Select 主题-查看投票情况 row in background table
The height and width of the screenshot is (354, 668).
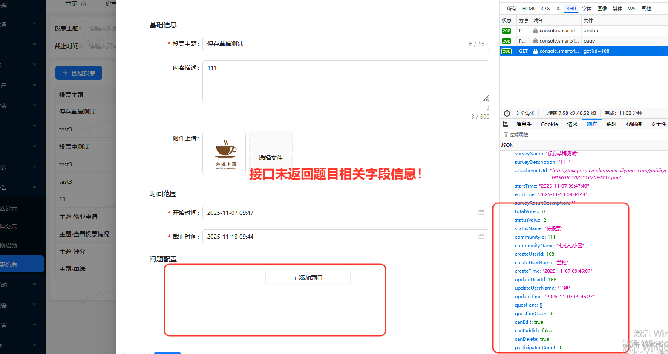[86, 234]
